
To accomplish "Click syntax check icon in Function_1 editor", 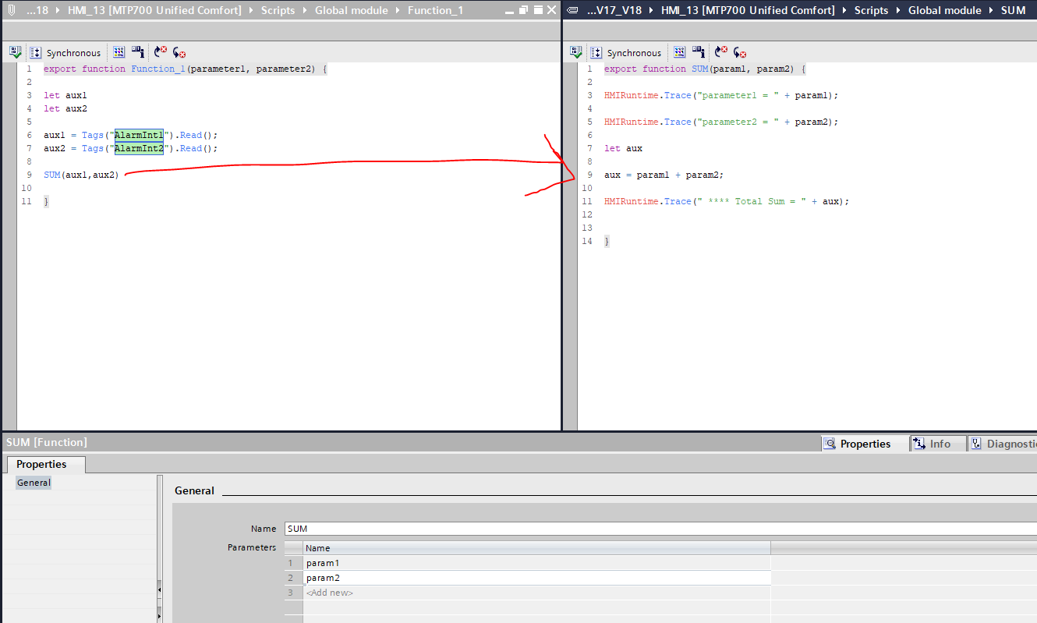I will pos(15,52).
